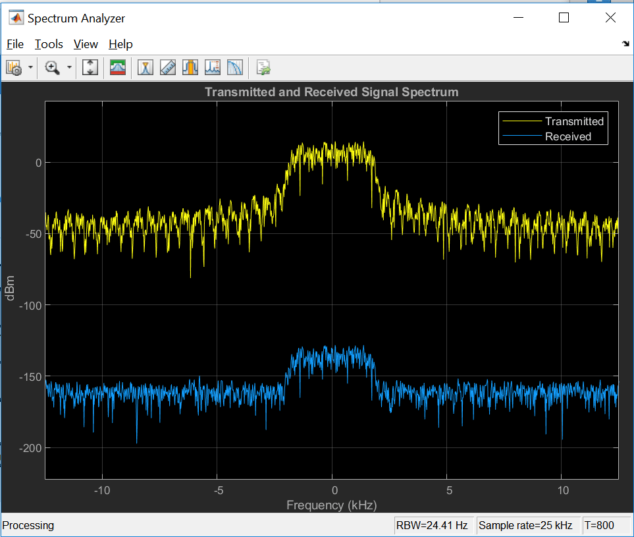Expand the zoom options dropdown arrow

click(69, 68)
